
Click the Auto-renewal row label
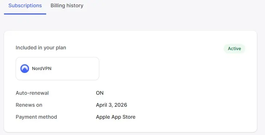32,93
